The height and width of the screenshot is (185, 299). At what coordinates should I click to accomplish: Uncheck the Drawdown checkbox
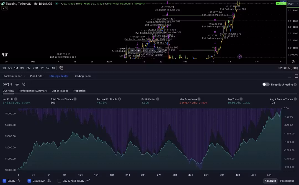pyautogui.click(x=29, y=181)
